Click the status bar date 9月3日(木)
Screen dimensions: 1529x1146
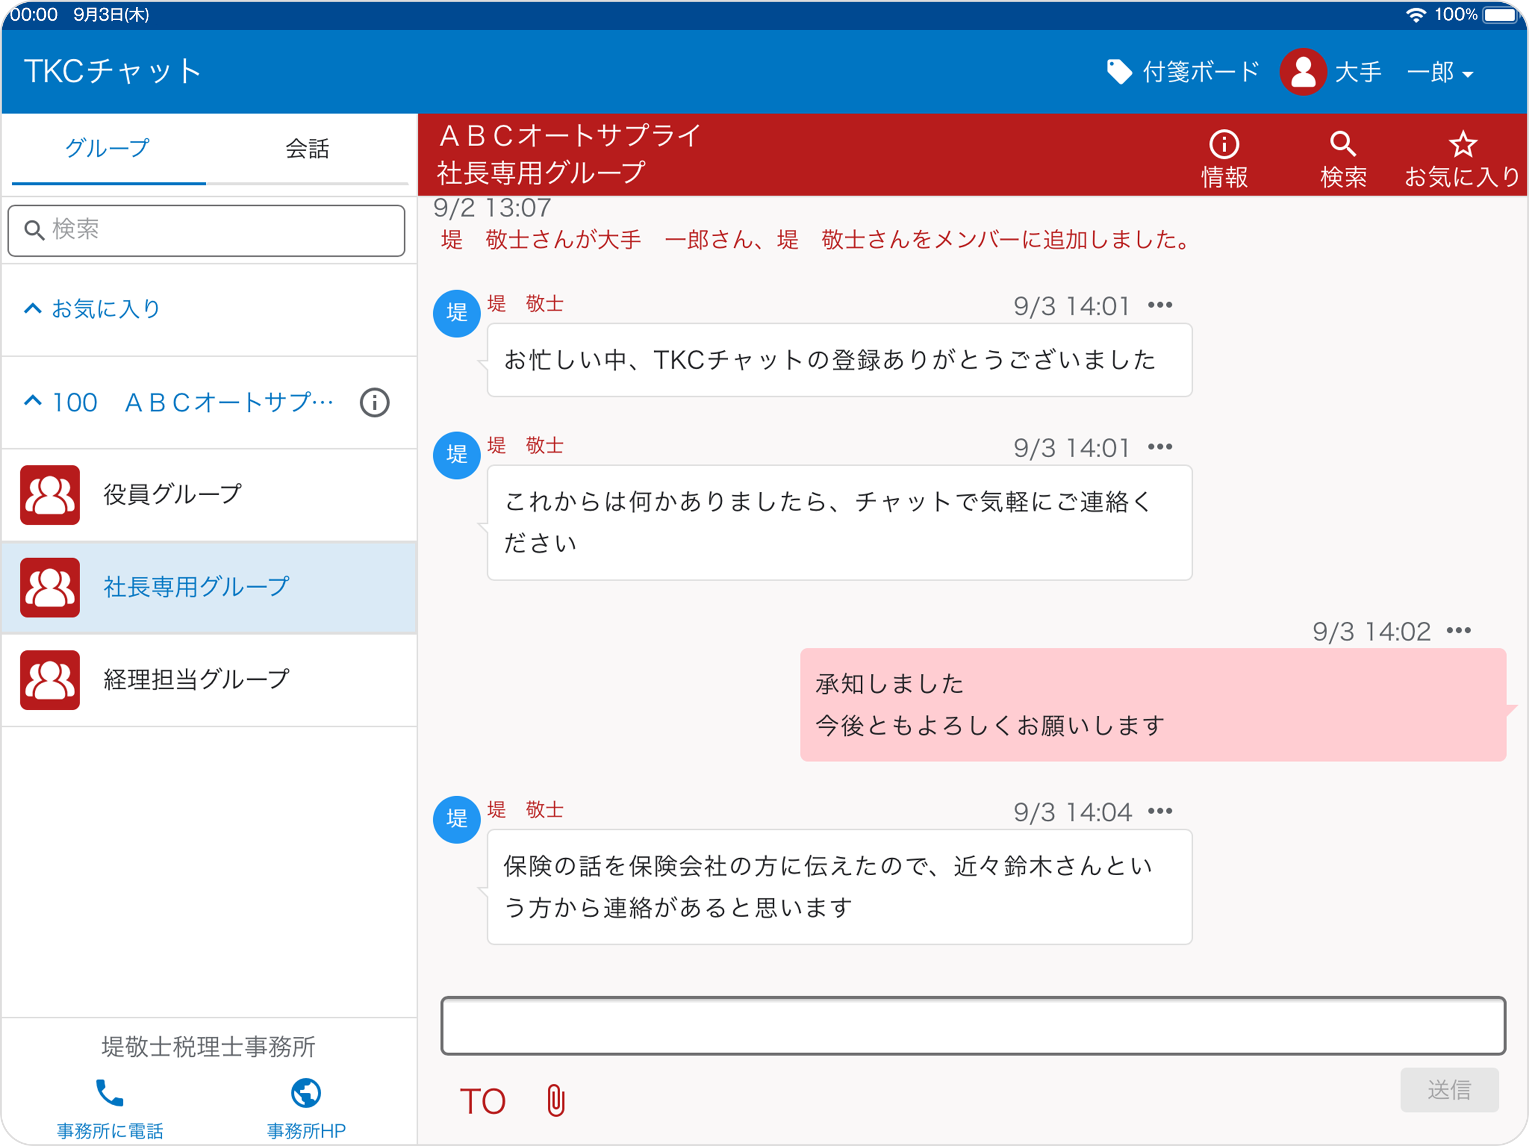pyautogui.click(x=111, y=15)
